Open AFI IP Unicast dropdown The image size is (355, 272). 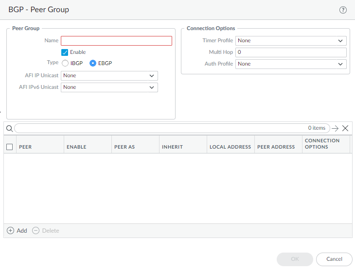pos(109,76)
